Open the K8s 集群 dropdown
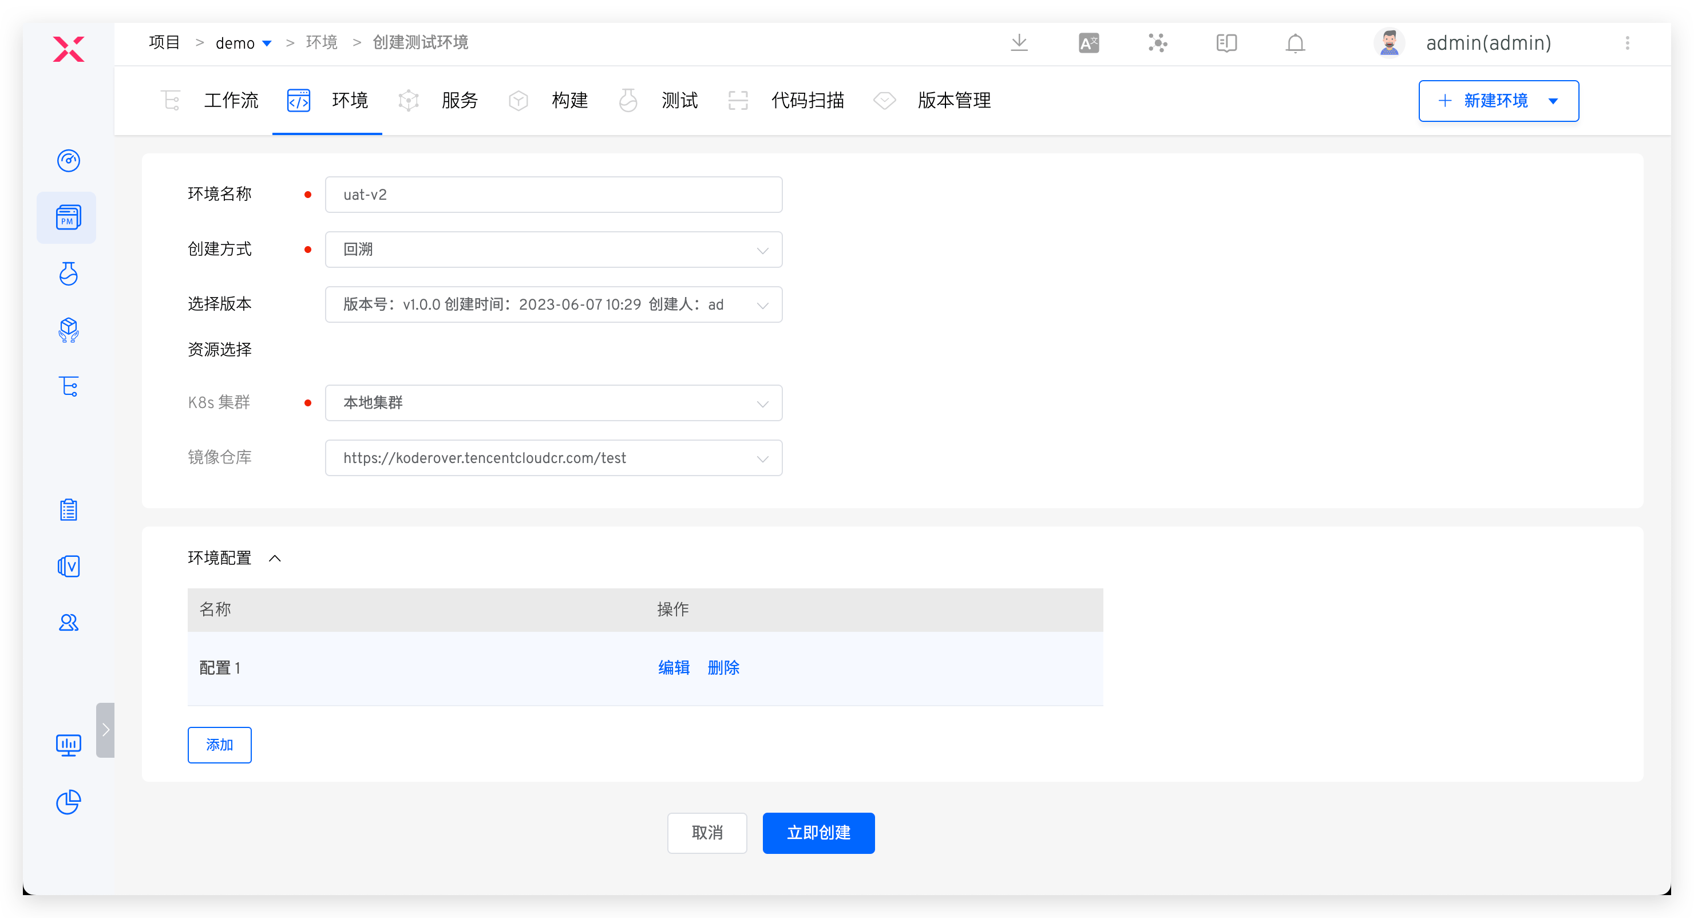The image size is (1694, 918). 553,402
